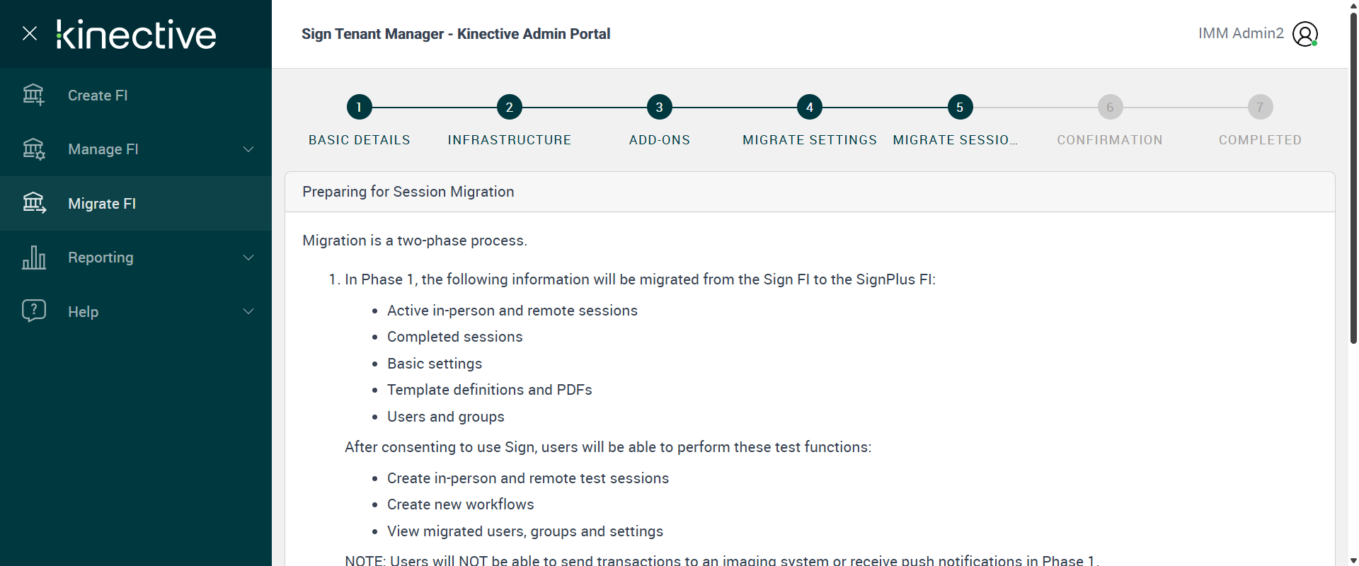
Task: Click the Help question bubble icon
Action: coord(33,311)
